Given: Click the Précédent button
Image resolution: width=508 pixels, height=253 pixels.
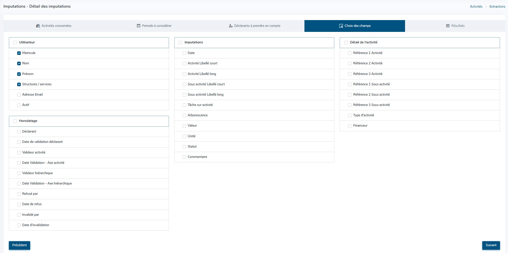Looking at the screenshot, I should tap(20, 245).
